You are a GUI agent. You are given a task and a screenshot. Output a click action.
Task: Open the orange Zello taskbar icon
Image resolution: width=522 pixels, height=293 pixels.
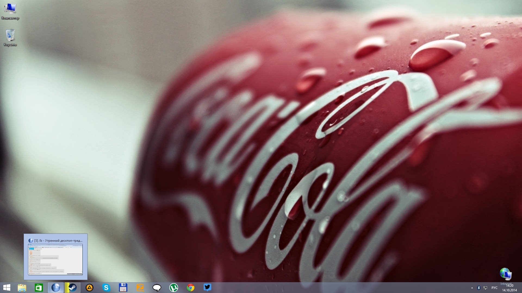(x=140, y=288)
